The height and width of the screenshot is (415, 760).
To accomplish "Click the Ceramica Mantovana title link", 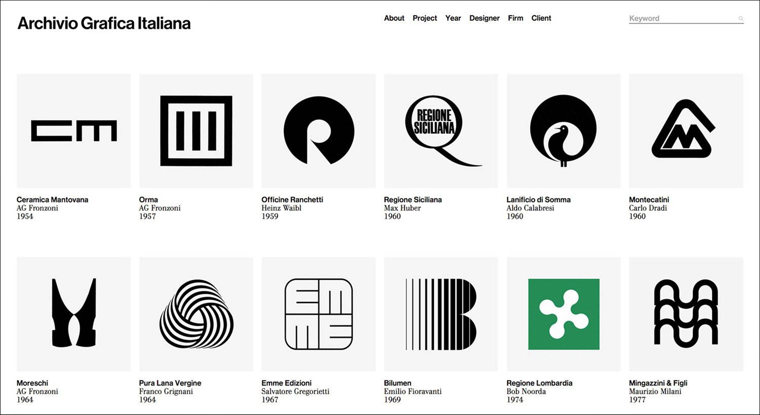I will pos(52,200).
